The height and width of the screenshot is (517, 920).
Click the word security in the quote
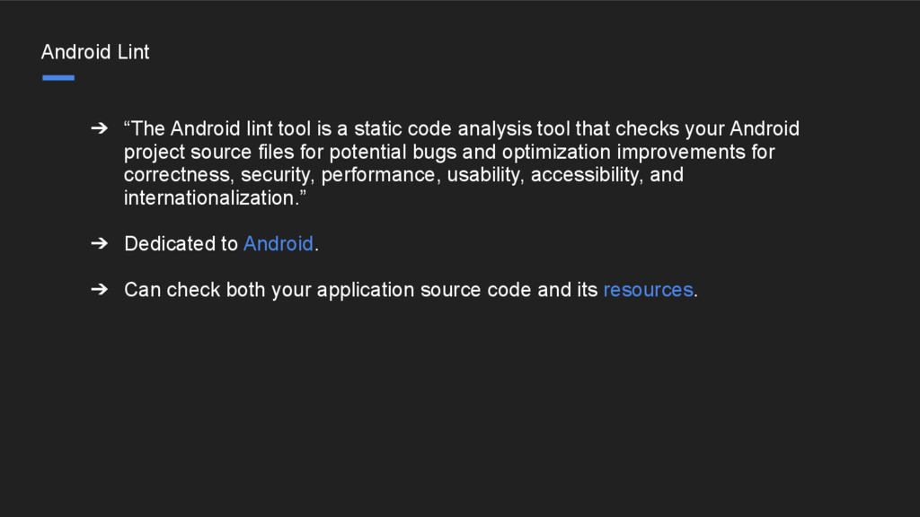tap(275, 175)
